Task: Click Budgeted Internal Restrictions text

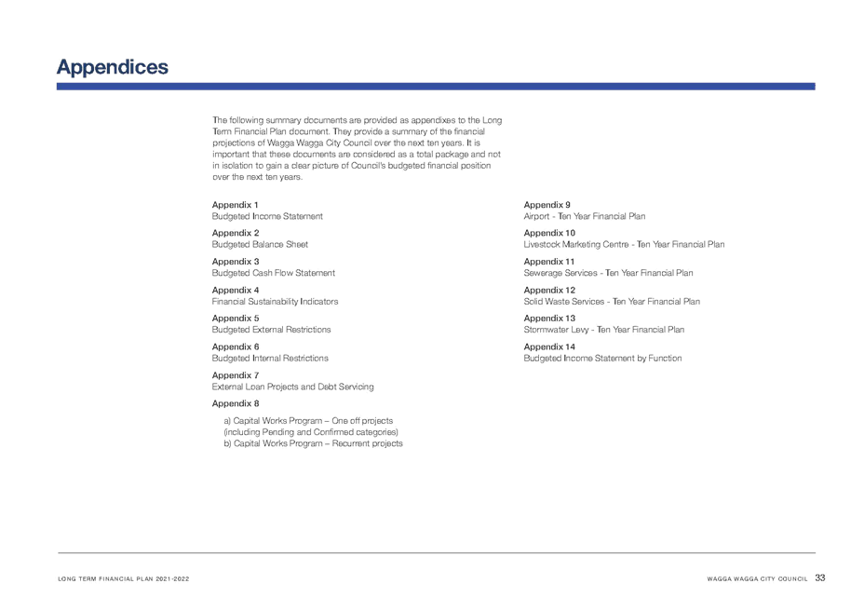Action: (270, 359)
